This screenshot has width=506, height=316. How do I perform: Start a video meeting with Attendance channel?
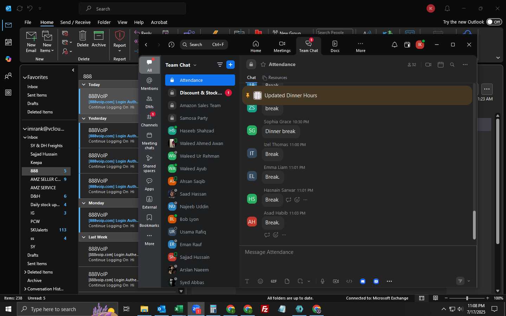[x=428, y=65]
